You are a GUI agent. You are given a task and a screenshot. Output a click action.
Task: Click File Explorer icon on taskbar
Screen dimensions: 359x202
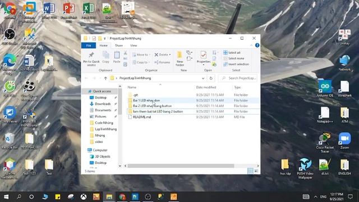(109, 197)
